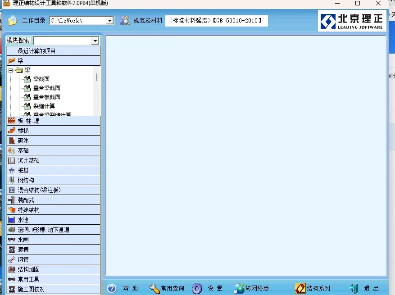Select the 梁 folder in the tree
This screenshot has height=295, width=395.
(27, 70)
